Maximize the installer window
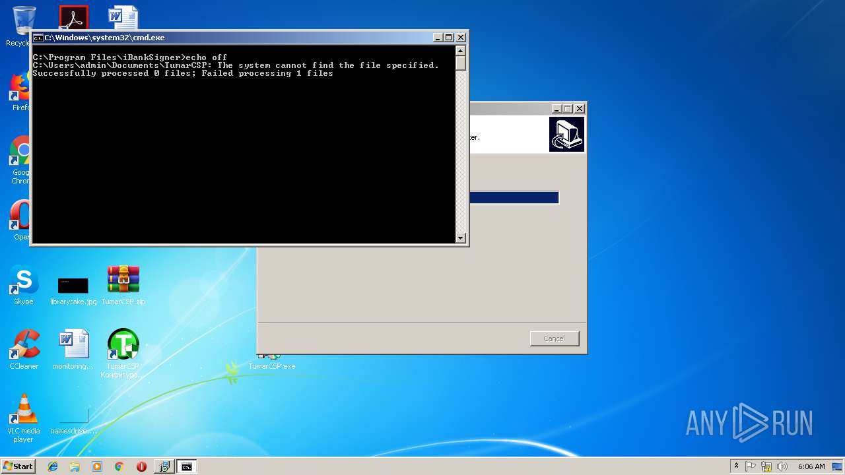Image resolution: width=845 pixels, height=475 pixels. click(568, 108)
